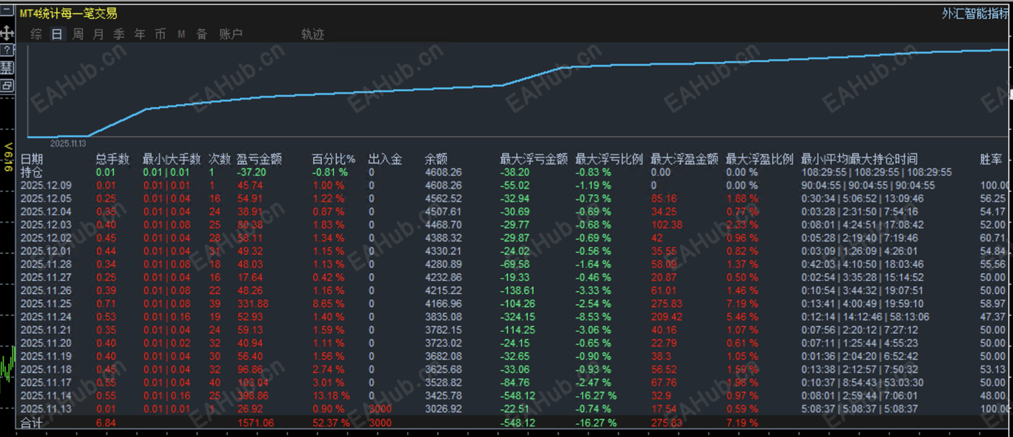Select the 2025.12.05 date row
Viewport: 1013px width, 437px height.
pos(46,199)
